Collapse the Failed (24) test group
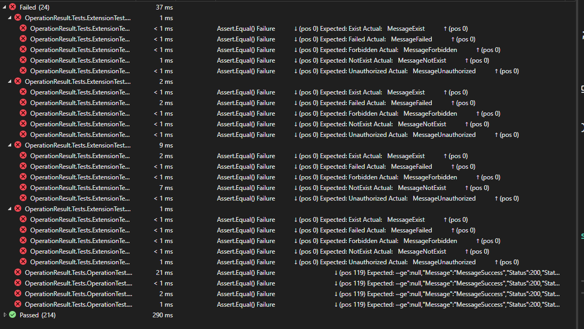This screenshot has width=584, height=329. (x=5, y=7)
